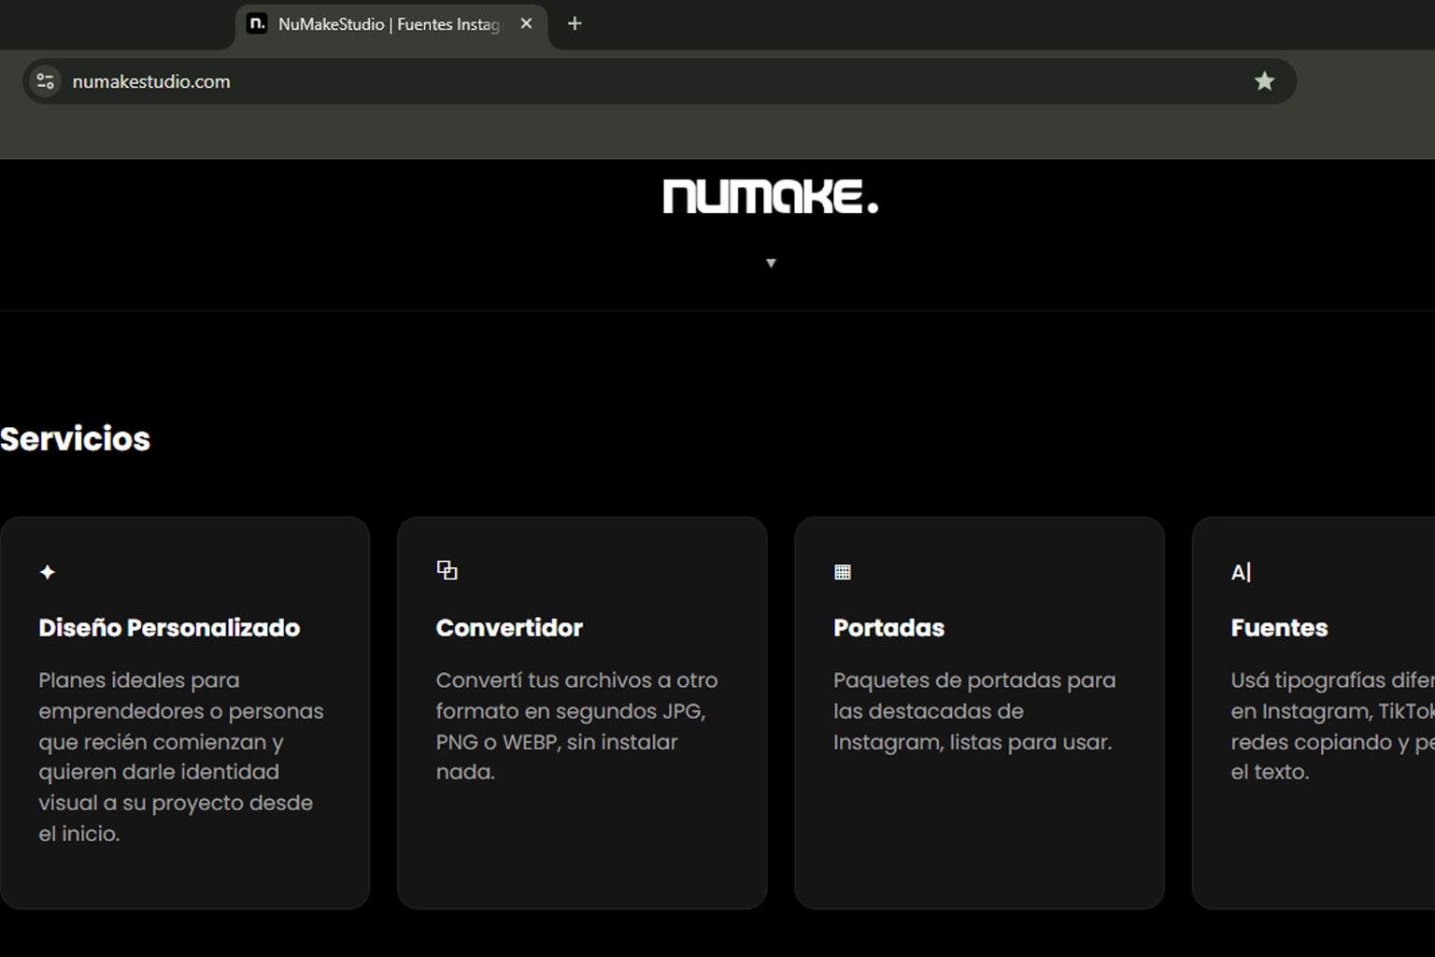This screenshot has height=957, width=1435.
Task: Expand the down arrow below the numake logo
Action: [x=771, y=263]
